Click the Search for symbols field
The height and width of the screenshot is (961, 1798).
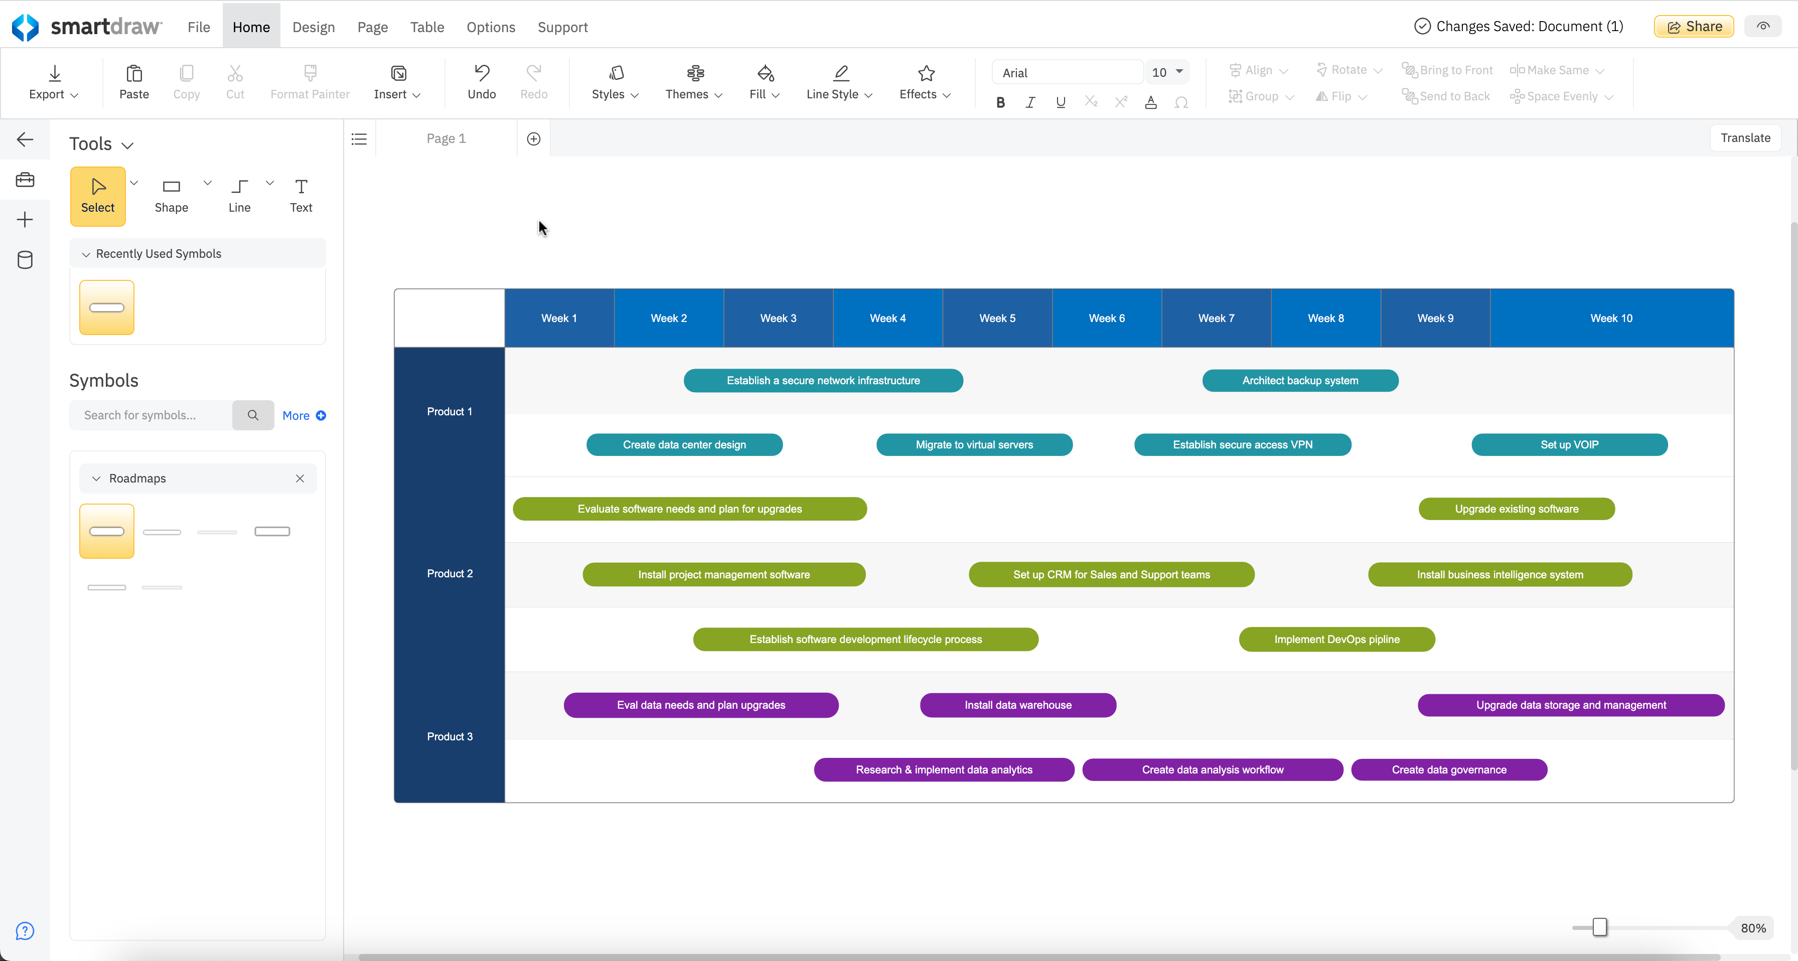coord(150,415)
